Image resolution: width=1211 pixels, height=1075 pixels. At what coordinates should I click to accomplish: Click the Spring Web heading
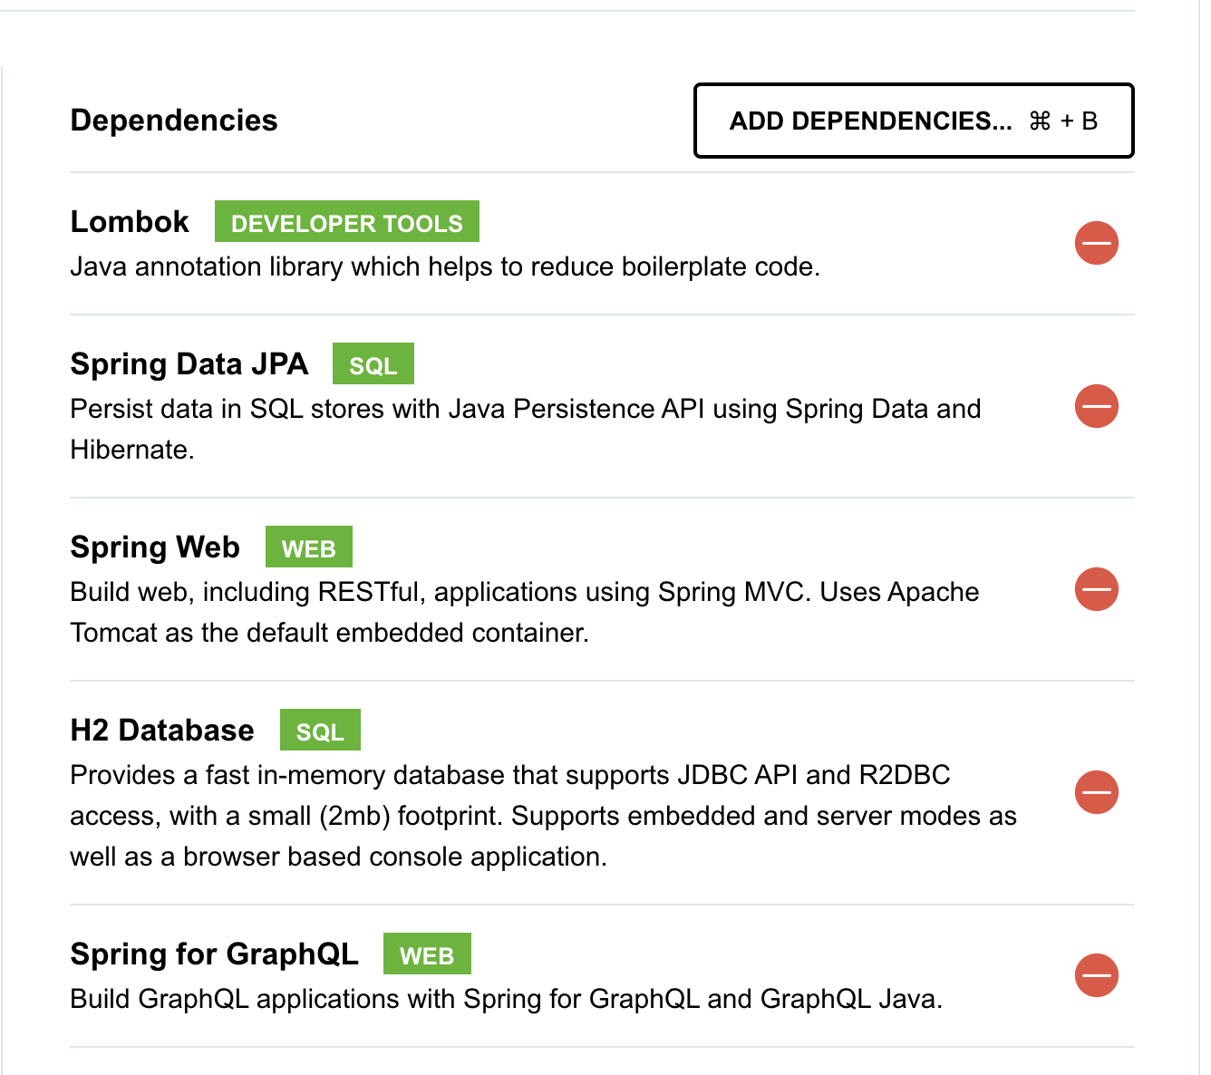pyautogui.click(x=154, y=547)
